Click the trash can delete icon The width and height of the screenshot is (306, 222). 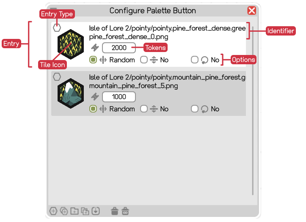pos(115,211)
